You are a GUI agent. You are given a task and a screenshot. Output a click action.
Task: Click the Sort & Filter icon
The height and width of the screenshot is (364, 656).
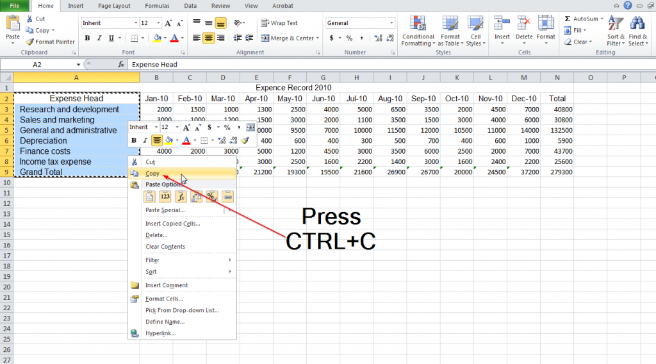click(x=616, y=24)
